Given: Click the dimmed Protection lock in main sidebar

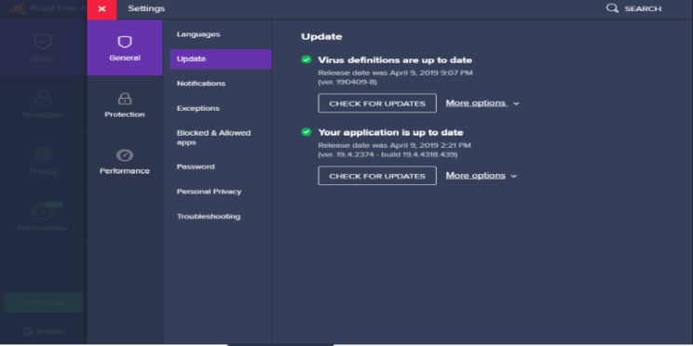Looking at the screenshot, I should pos(43,98).
